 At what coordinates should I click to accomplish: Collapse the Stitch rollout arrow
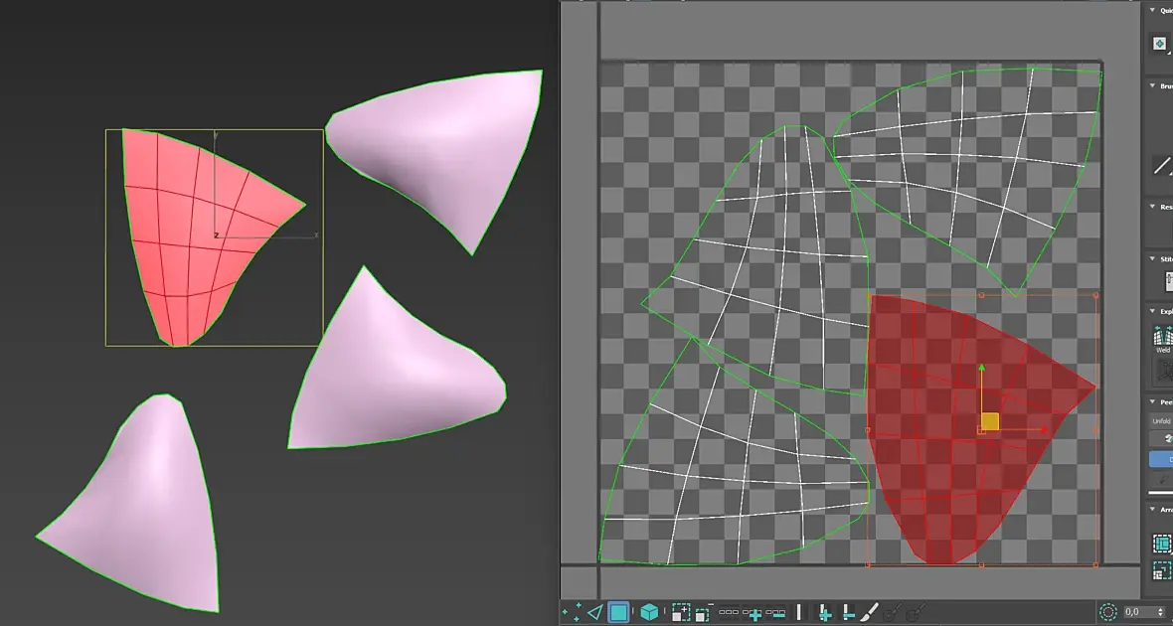click(x=1152, y=258)
